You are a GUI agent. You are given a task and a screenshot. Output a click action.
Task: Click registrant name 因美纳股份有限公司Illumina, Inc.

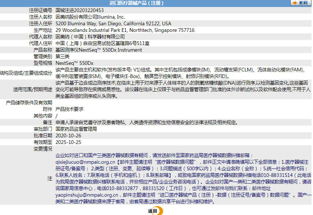pos(90,17)
